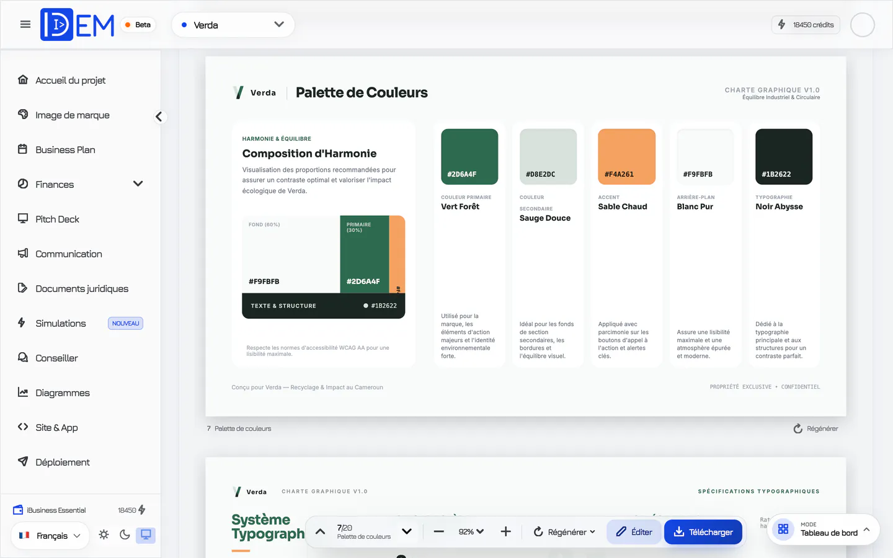Open the 92% zoom level dropdown

click(x=471, y=532)
